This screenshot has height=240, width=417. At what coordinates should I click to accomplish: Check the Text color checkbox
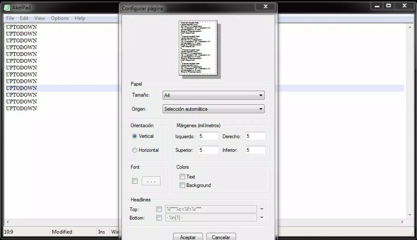pos(182,177)
